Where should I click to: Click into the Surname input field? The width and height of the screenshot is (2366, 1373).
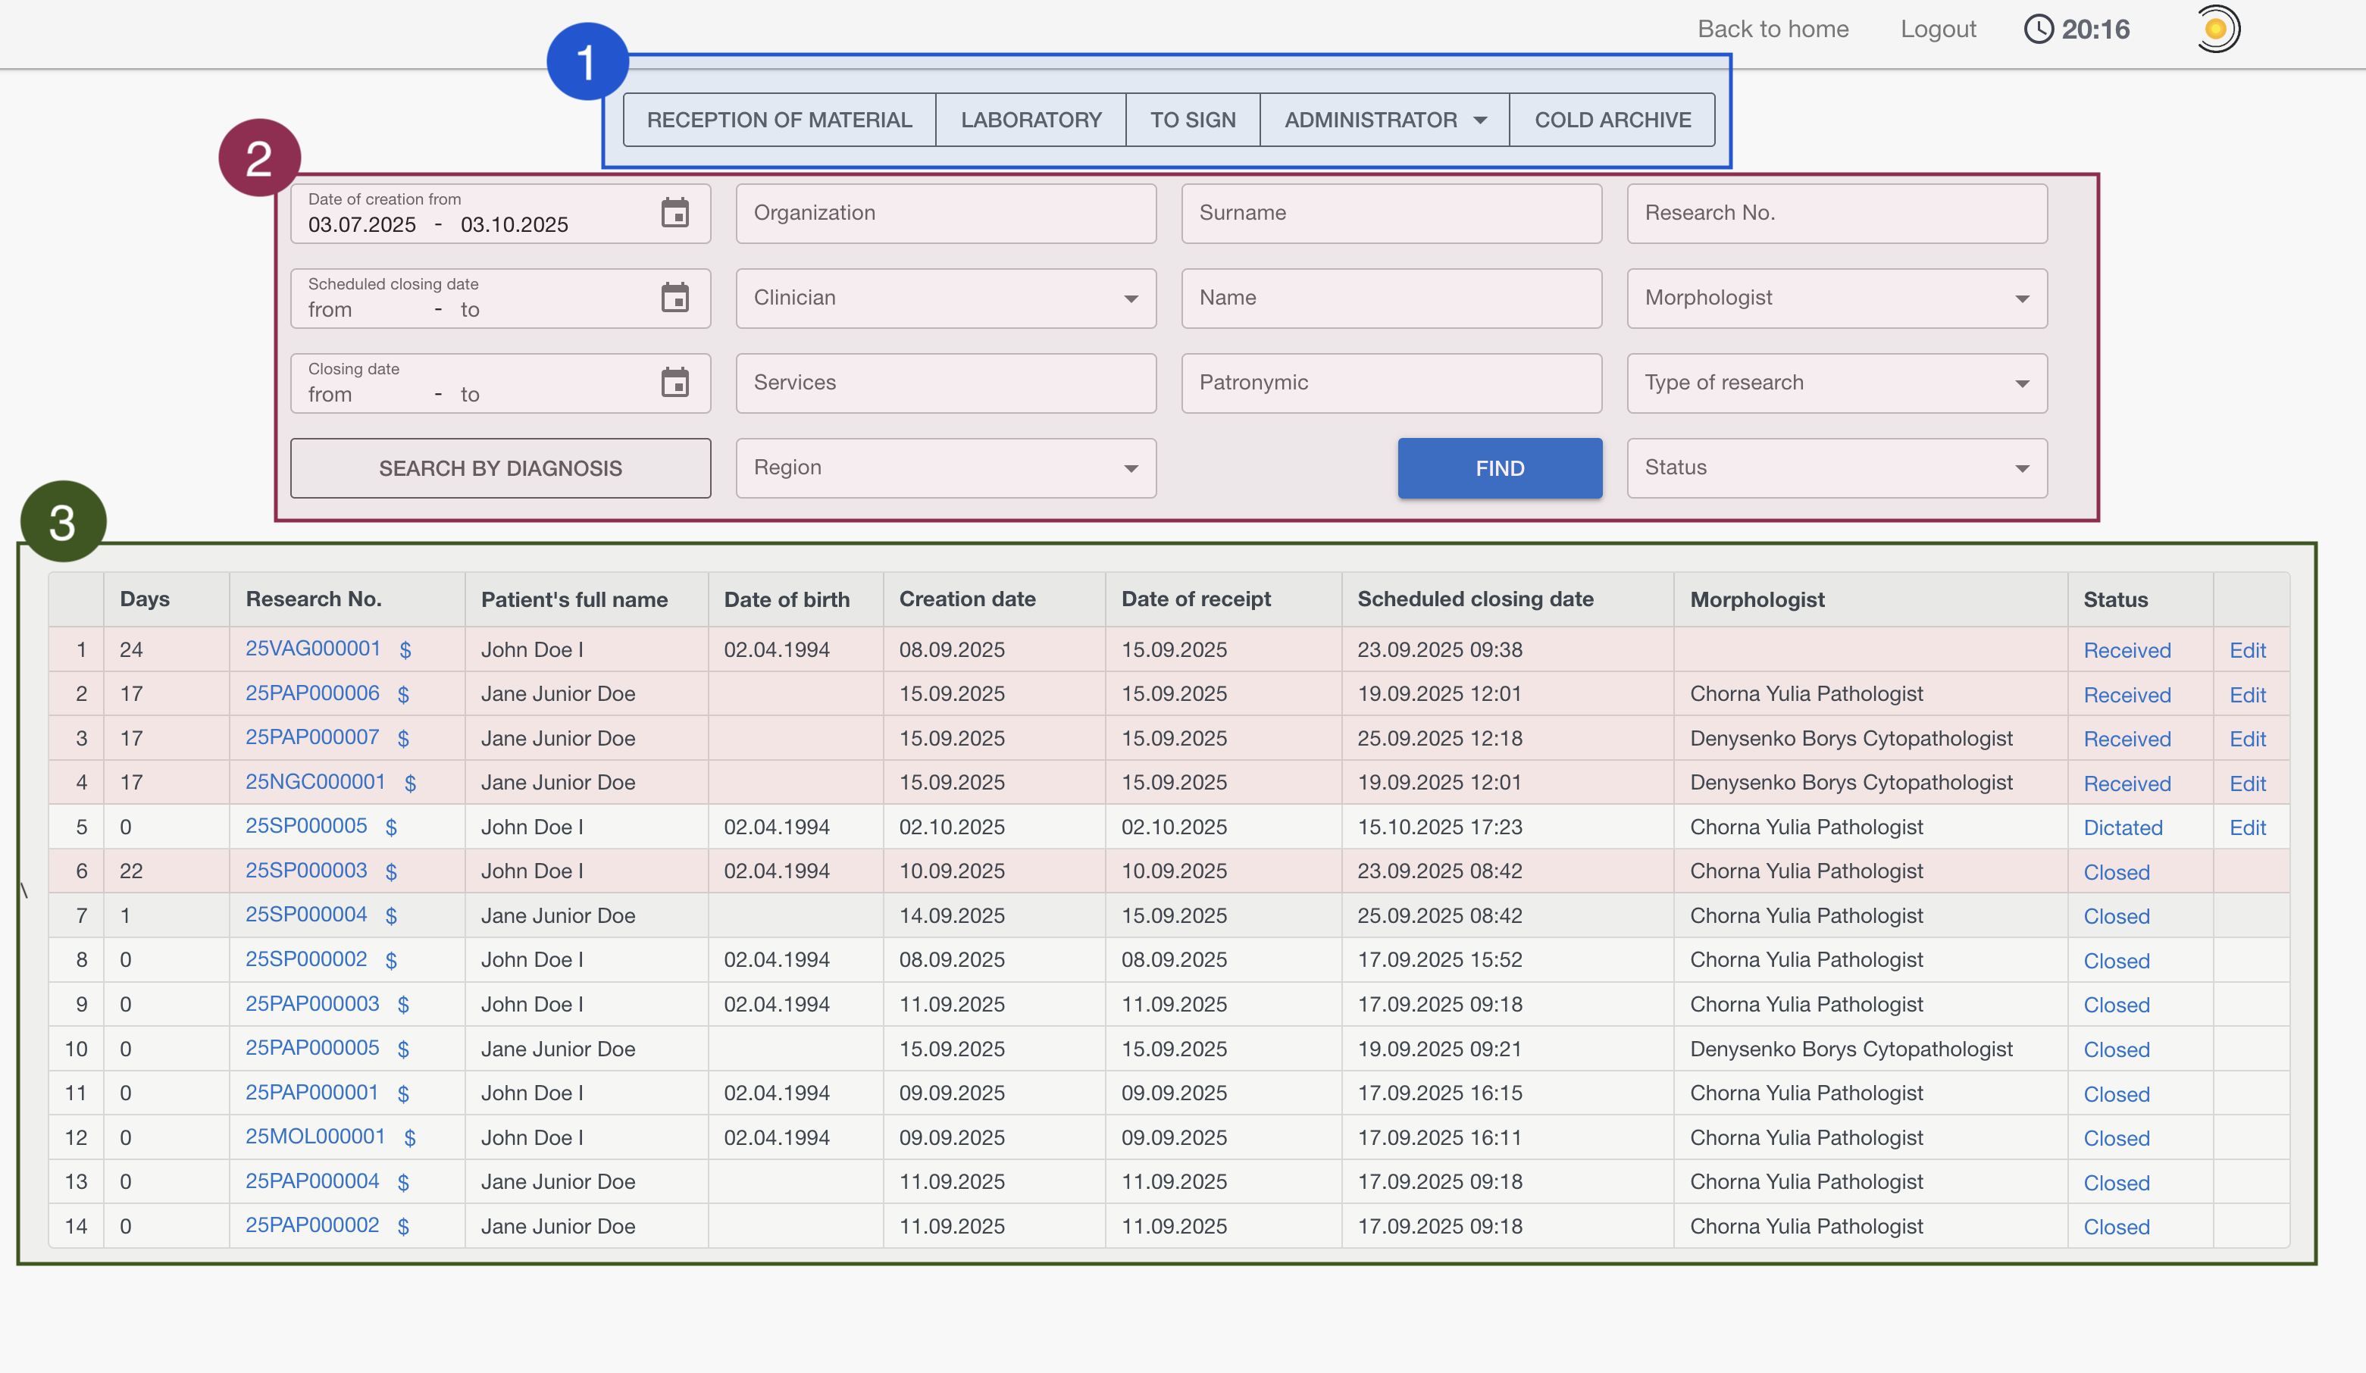point(1391,213)
